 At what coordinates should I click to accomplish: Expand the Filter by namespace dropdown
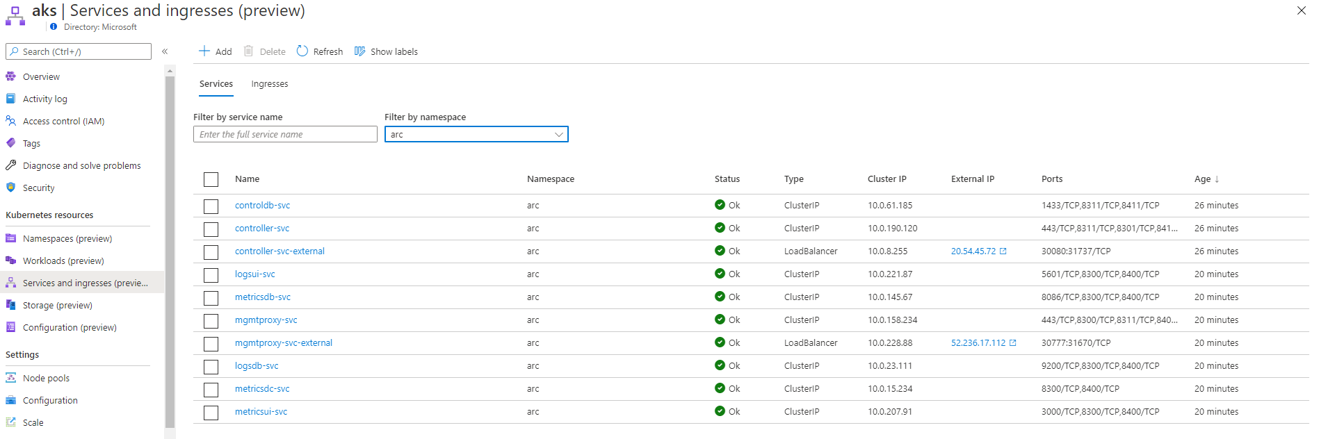click(x=476, y=134)
